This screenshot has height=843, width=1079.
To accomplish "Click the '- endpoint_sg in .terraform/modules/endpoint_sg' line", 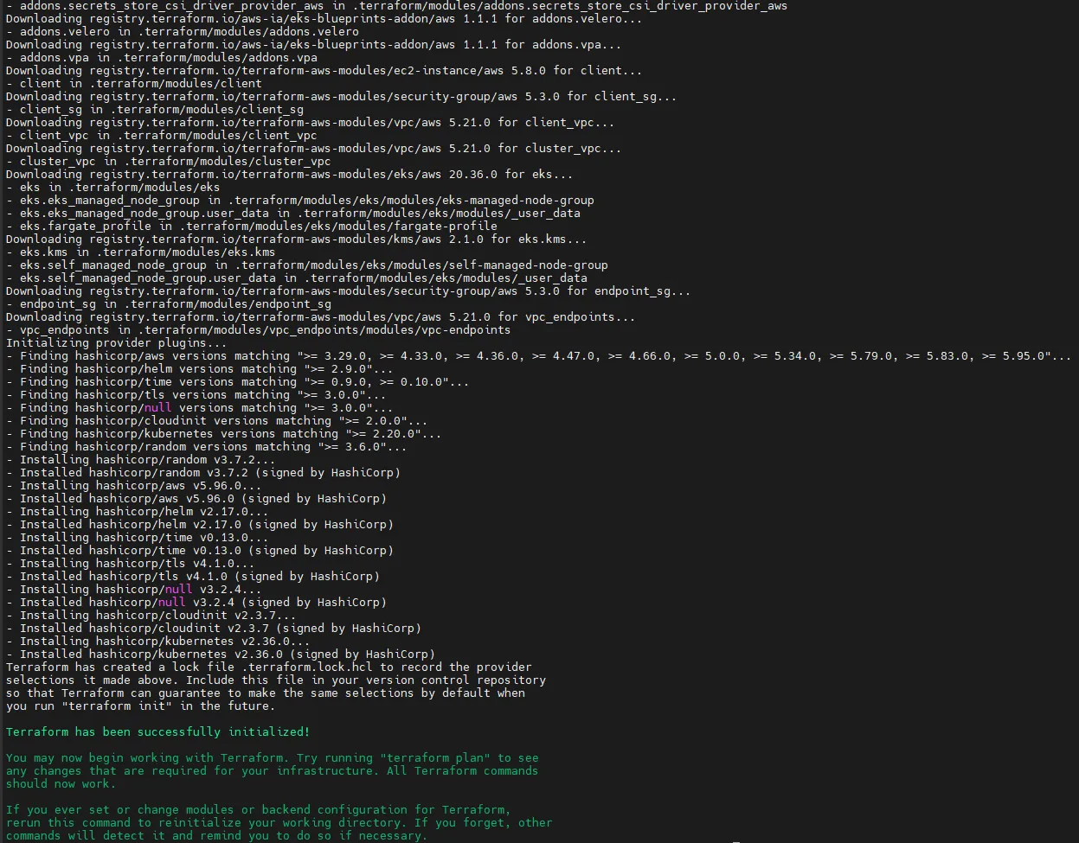I will [x=169, y=304].
